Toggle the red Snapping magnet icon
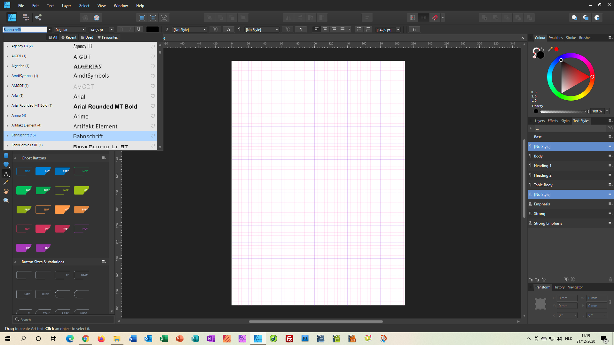 [x=435, y=18]
